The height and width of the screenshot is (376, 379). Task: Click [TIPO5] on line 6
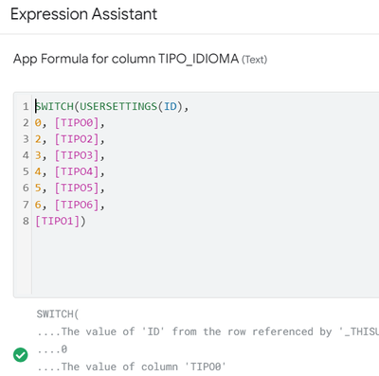[77, 188]
